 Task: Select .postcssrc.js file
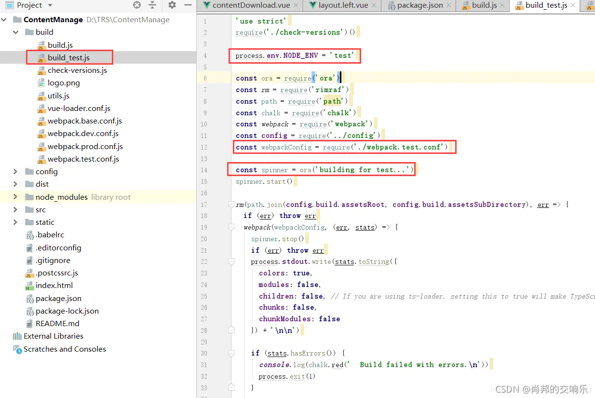[57, 273]
